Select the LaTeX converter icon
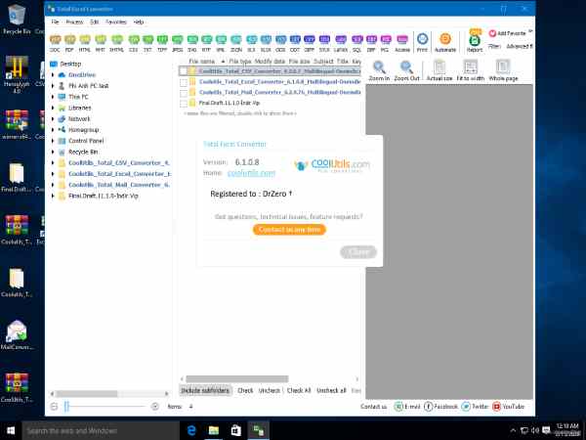The height and width of the screenshot is (440, 586). point(341,43)
